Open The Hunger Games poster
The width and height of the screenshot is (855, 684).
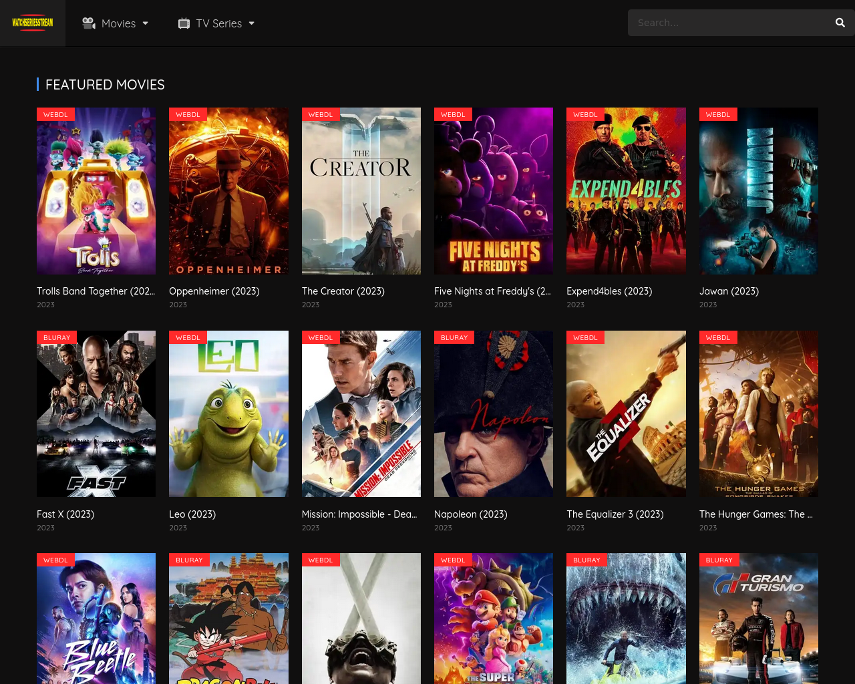tap(759, 413)
